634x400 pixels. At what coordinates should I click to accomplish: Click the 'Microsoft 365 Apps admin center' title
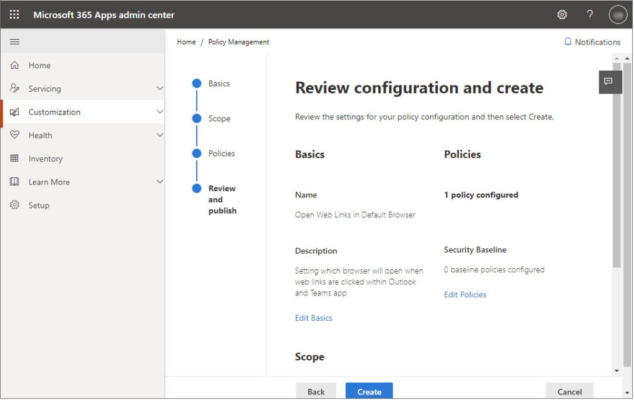pyautogui.click(x=103, y=15)
